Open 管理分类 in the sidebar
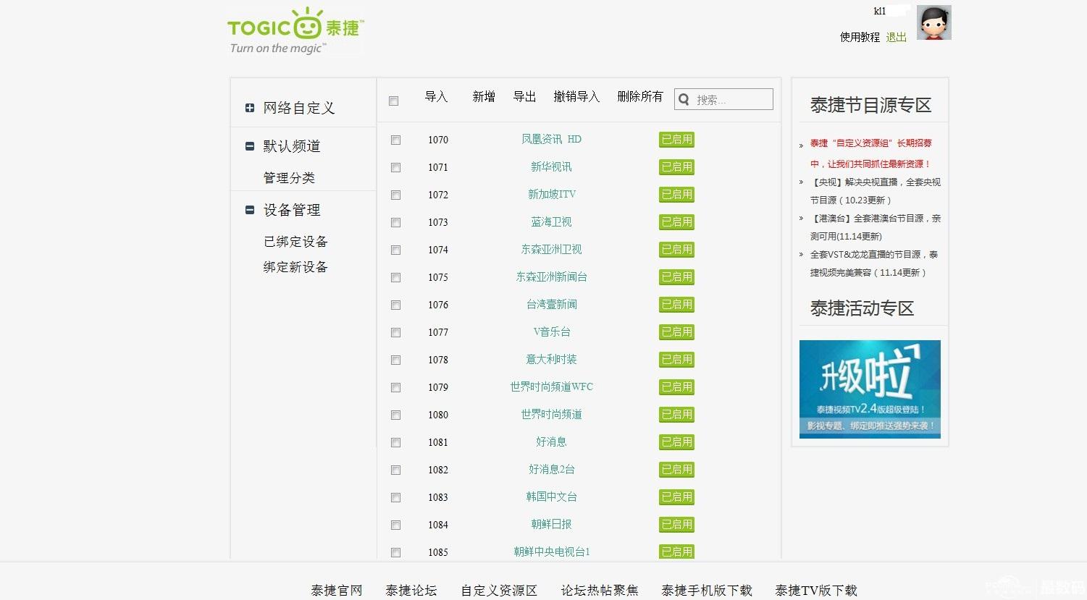This screenshot has width=1087, height=600. tap(289, 178)
